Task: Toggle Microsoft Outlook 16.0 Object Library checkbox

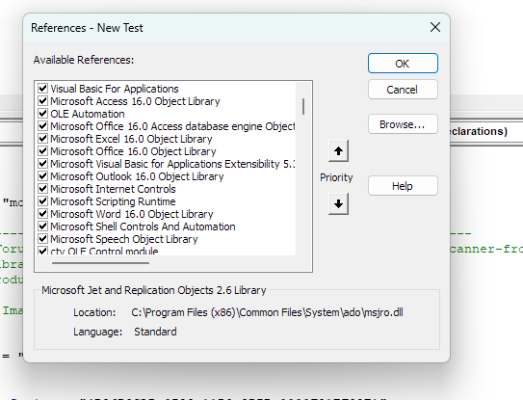Action: 42,176
